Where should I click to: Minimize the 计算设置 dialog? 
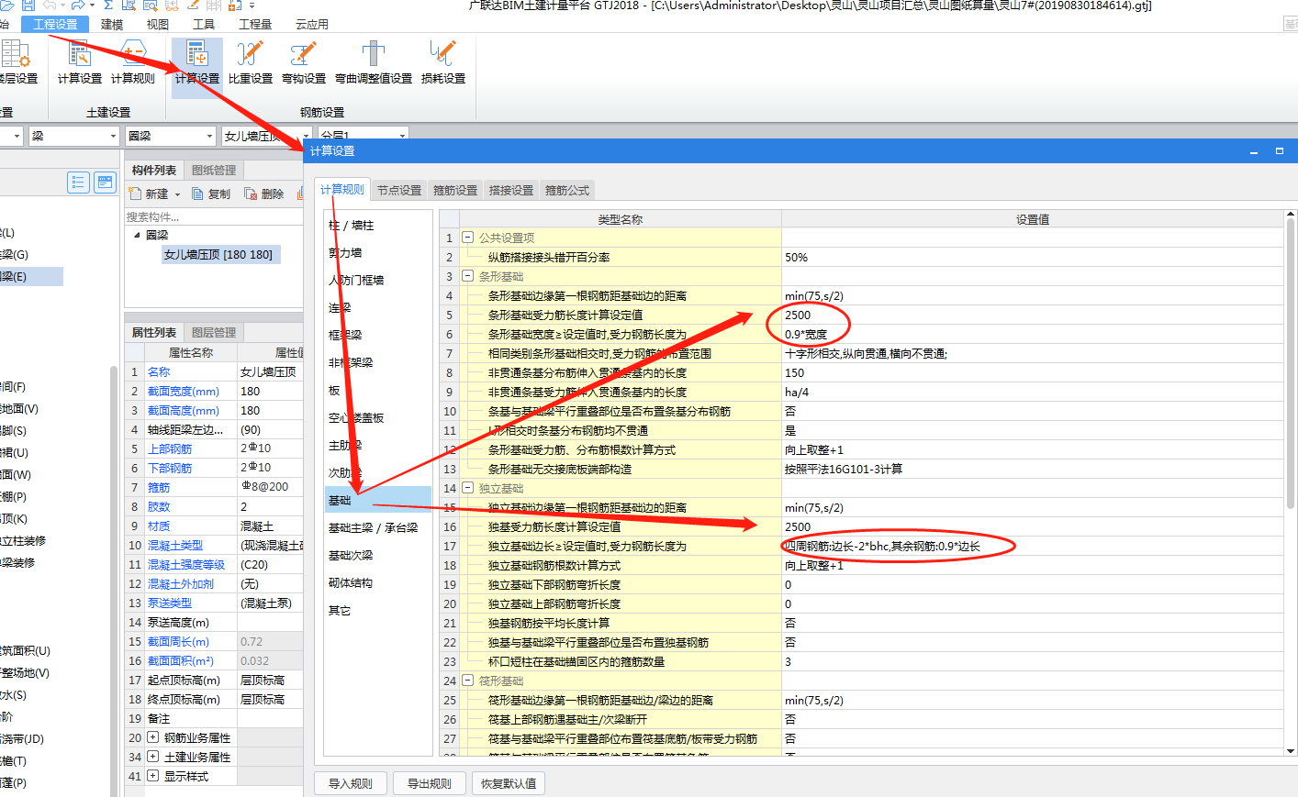1254,151
